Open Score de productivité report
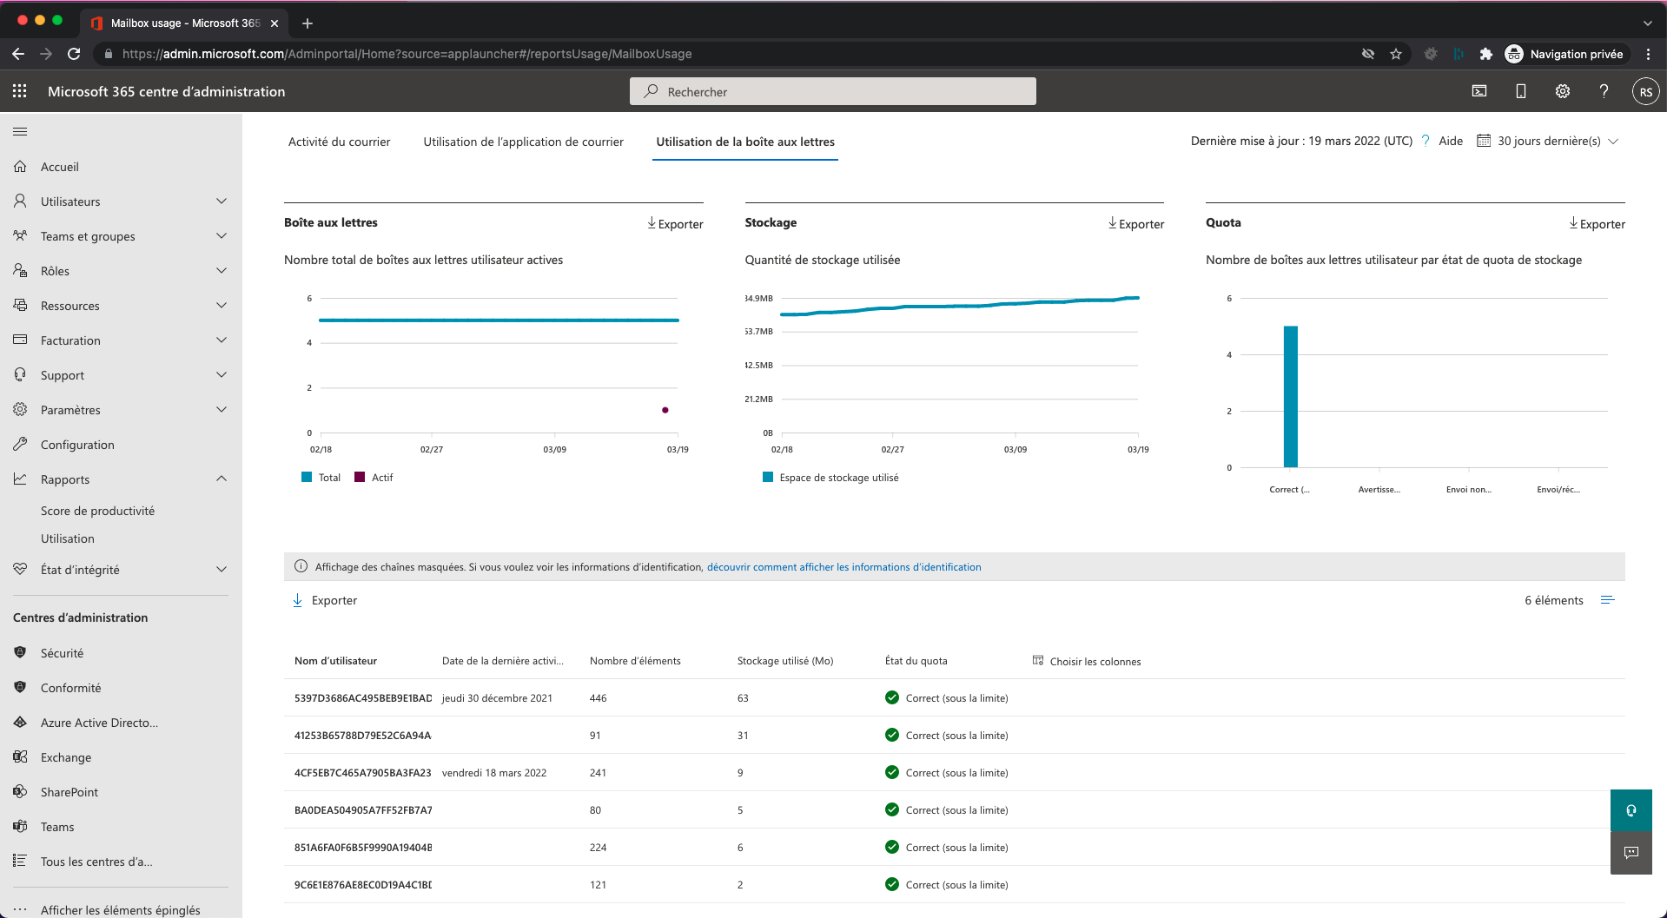The image size is (1667, 918). pyautogui.click(x=97, y=511)
